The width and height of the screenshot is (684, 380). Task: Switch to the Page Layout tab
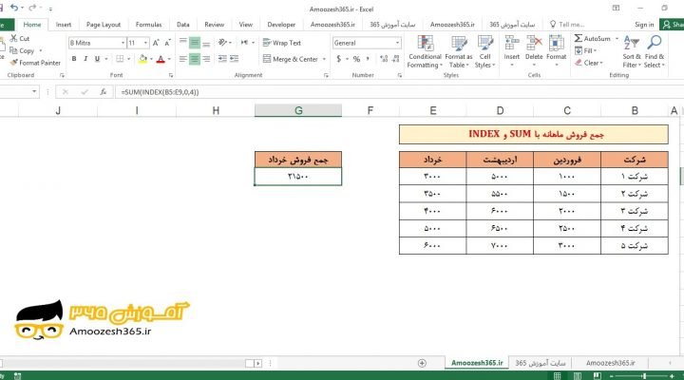(x=104, y=25)
